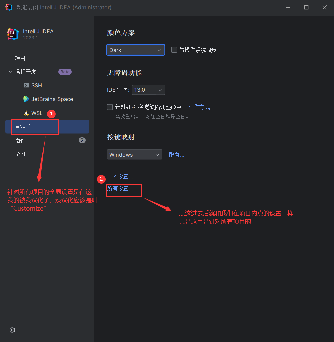
Task: Click the plugins update count badge 2
Action: (82, 140)
